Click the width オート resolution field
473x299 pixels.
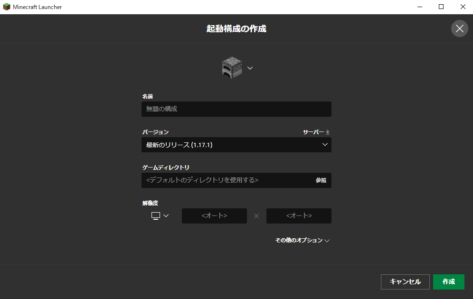tap(214, 215)
